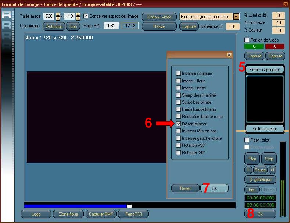Close the filters popup window
Screen dimensions: 290x223
point(229,55)
